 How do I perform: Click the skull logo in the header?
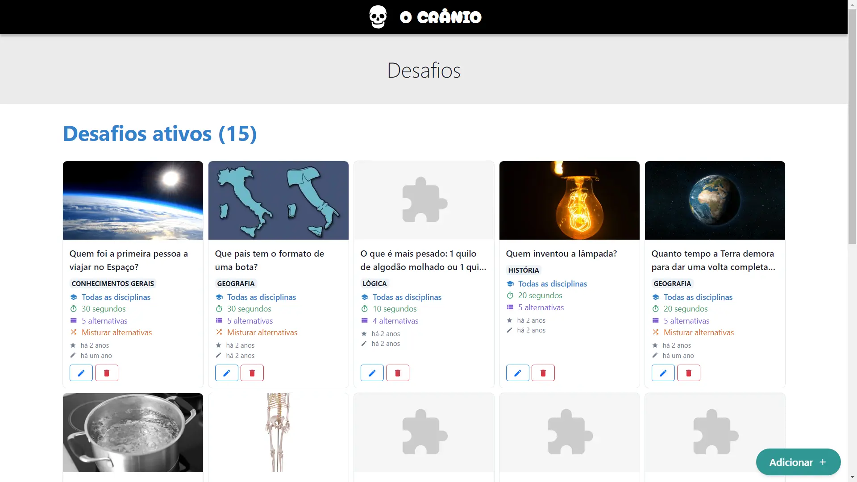tap(378, 17)
